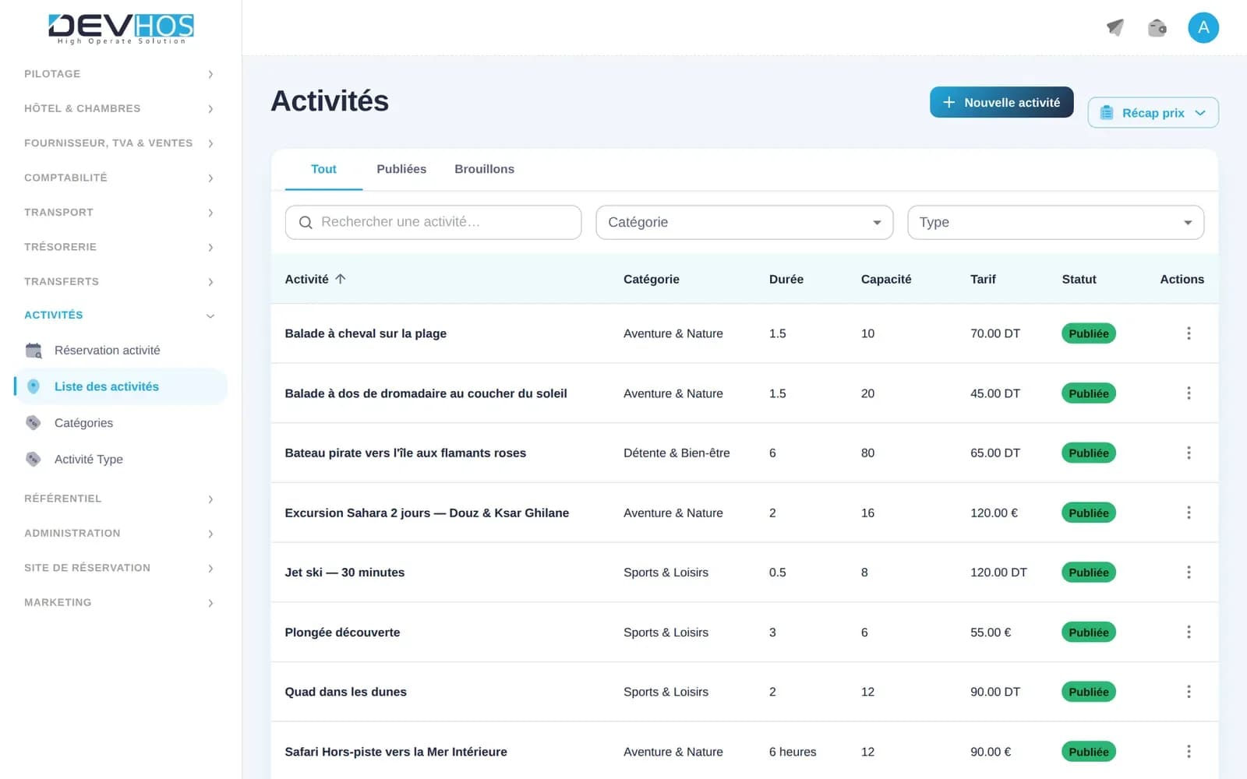Click the DEVHOS logo
This screenshot has height=779, width=1247.
(121, 28)
